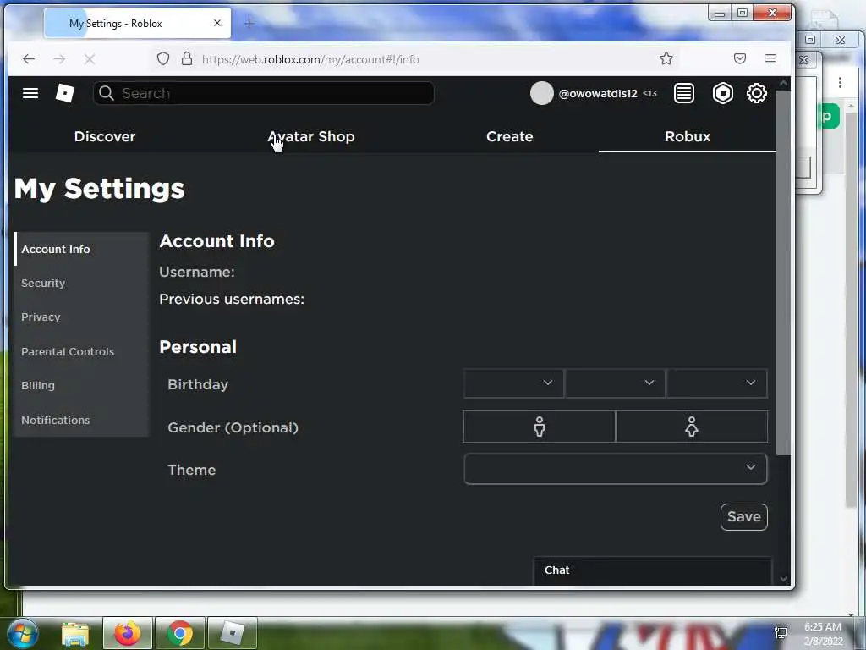Open the Robux tab
The height and width of the screenshot is (650, 866).
[688, 136]
